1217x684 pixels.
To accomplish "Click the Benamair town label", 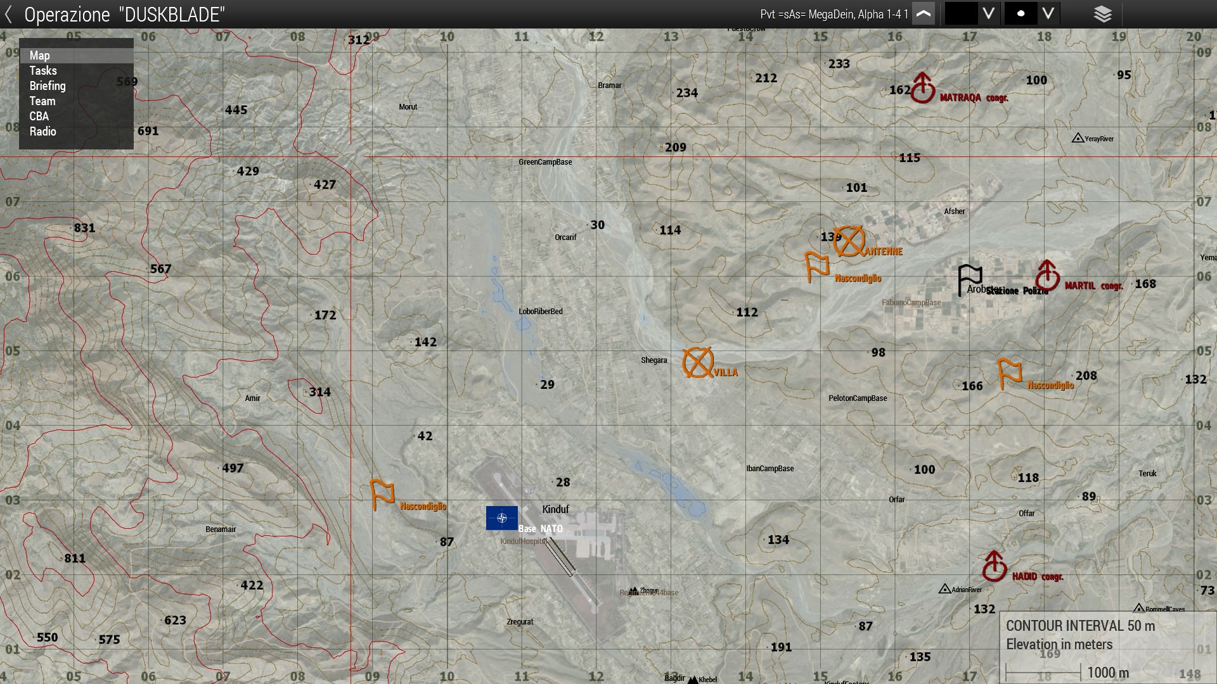I will click(221, 529).
